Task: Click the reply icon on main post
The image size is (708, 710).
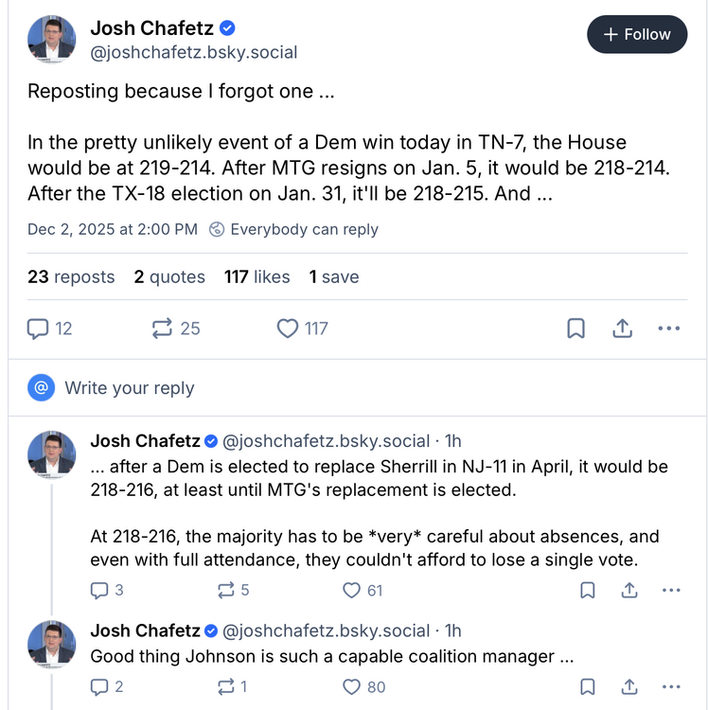Action: click(39, 328)
